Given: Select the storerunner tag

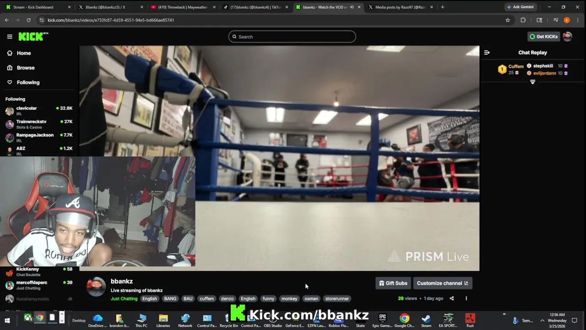Looking at the screenshot, I should (337, 299).
